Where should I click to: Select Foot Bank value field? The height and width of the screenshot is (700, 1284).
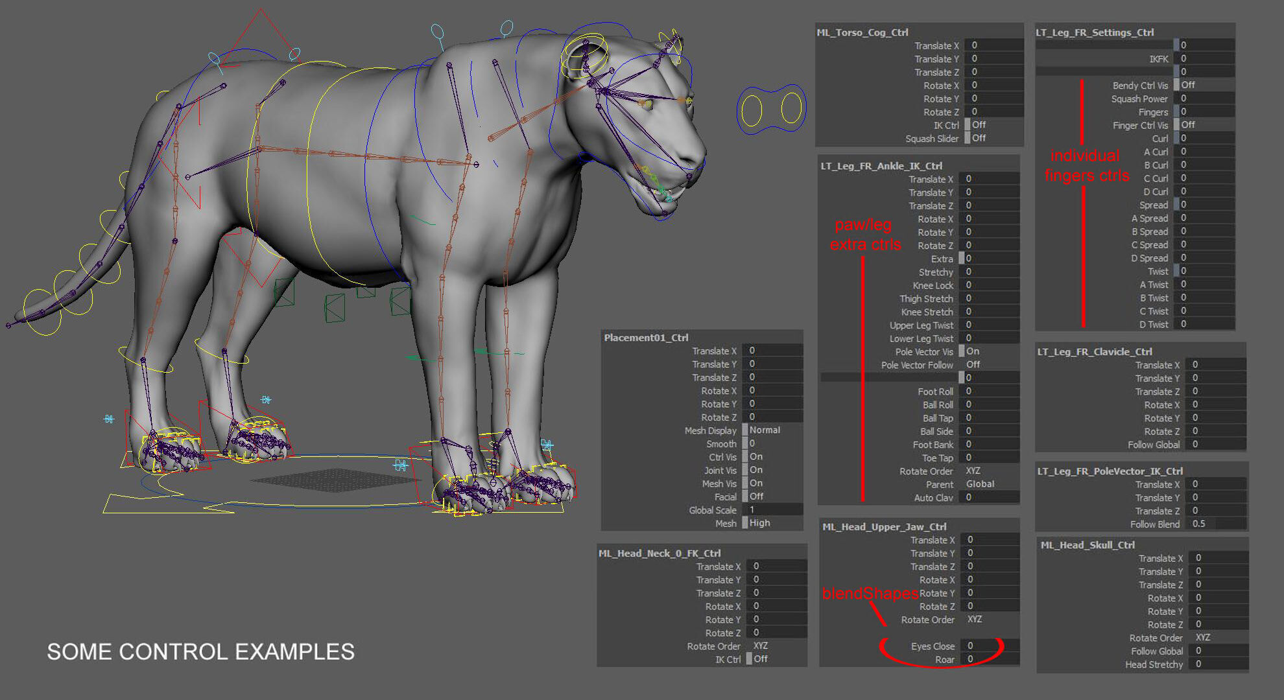click(x=989, y=445)
